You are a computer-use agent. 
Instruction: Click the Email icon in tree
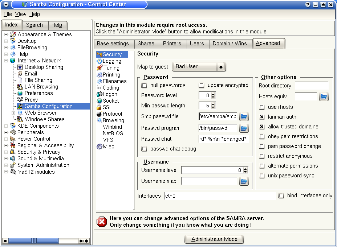click(x=20, y=74)
